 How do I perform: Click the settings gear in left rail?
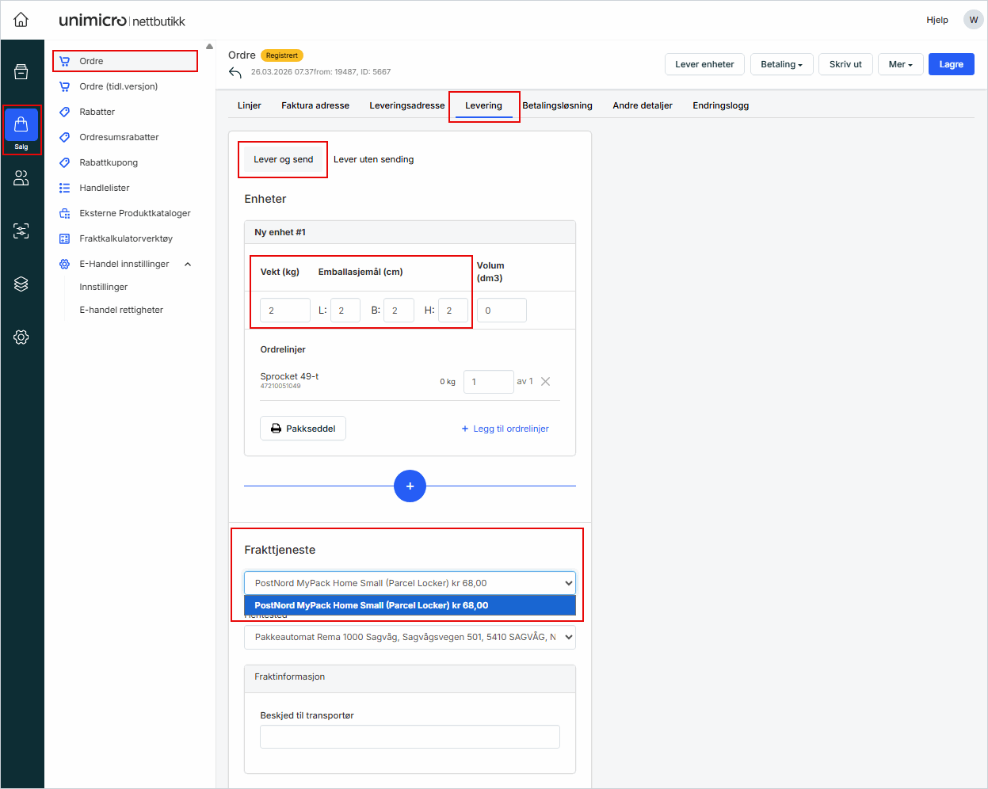[x=21, y=337]
